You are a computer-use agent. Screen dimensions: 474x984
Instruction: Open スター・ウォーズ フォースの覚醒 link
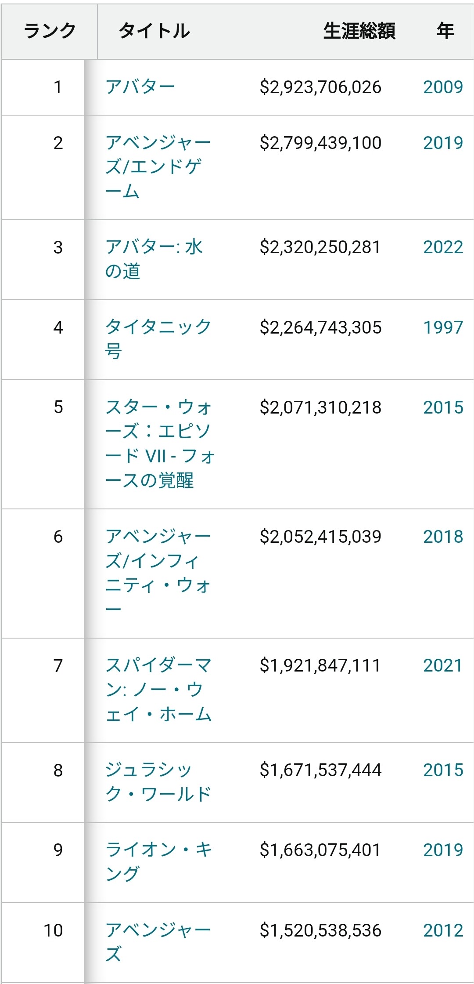(x=160, y=443)
